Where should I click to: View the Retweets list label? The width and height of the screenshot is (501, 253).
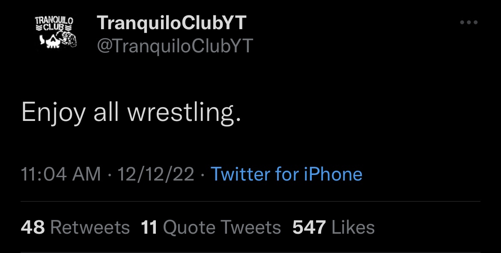pos(90,227)
